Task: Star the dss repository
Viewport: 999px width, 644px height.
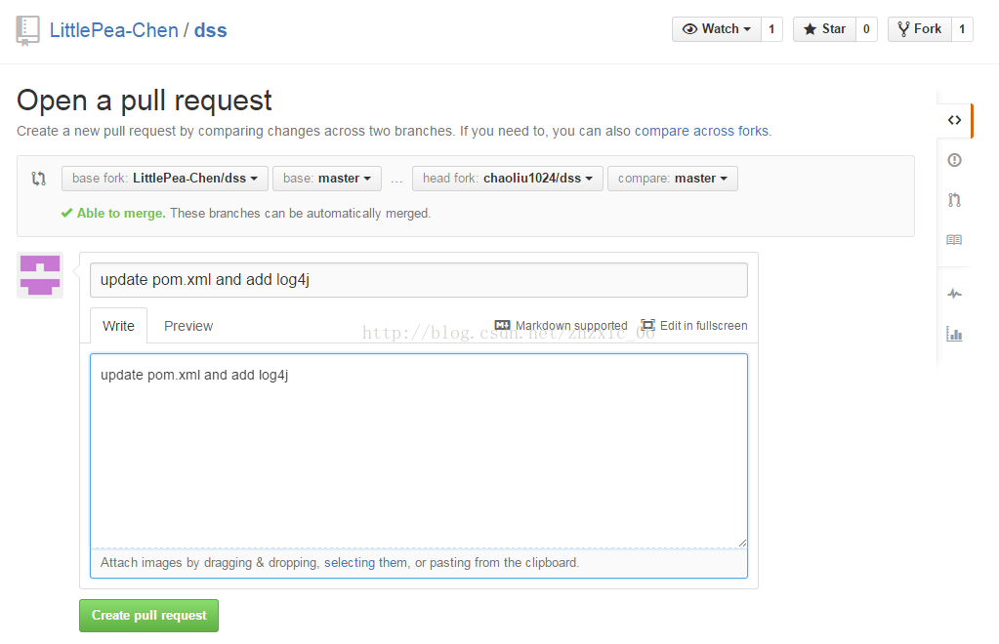Action: [824, 29]
